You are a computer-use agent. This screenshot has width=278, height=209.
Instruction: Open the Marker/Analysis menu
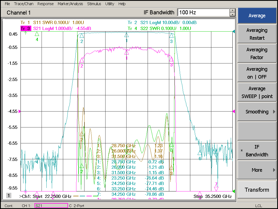70,4
